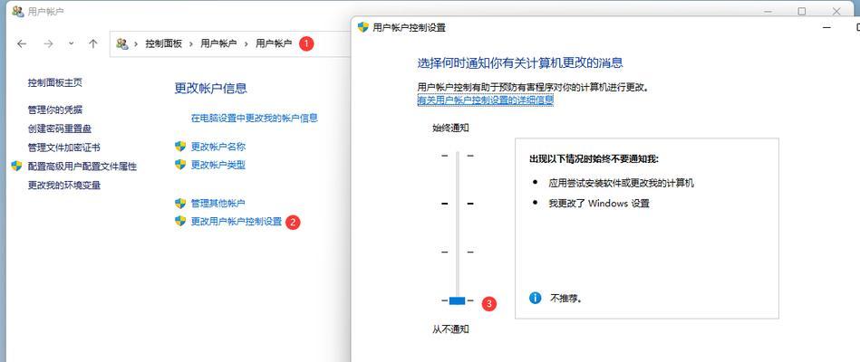Maximize the User Accounts control panel window
The width and height of the screenshot is (860, 362).
pos(802,11)
